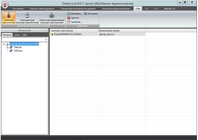Viewport: 198px width, 140px height.
Task: Select the СДЗ objects tab
Action: 24,35
